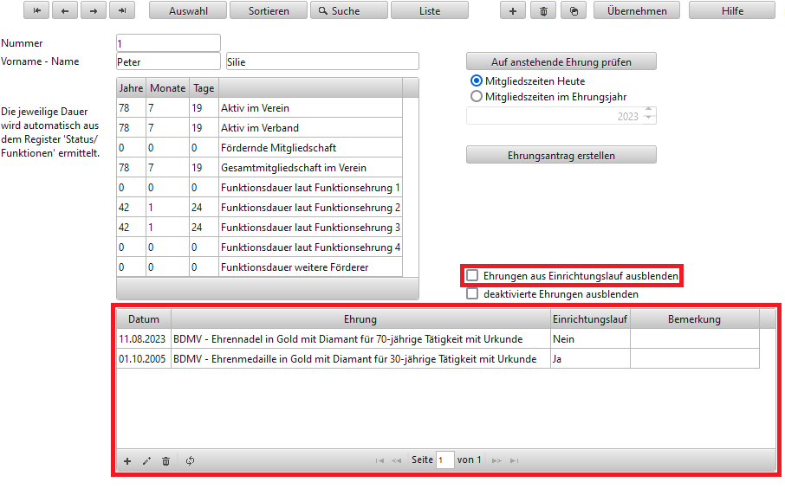Add a new Ehrung with plus icon
The width and height of the screenshot is (785, 495).
coord(127,461)
